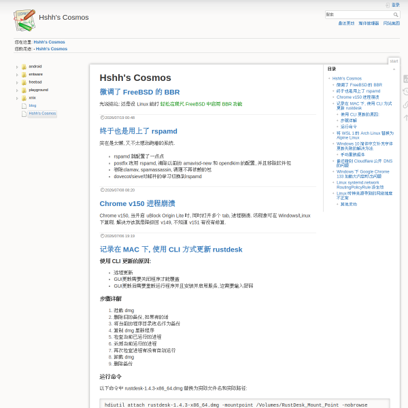Image resolution: width=408 pixels, height=408 pixels.
Task: Expand the playground folder tree node
Action: pos(17,90)
